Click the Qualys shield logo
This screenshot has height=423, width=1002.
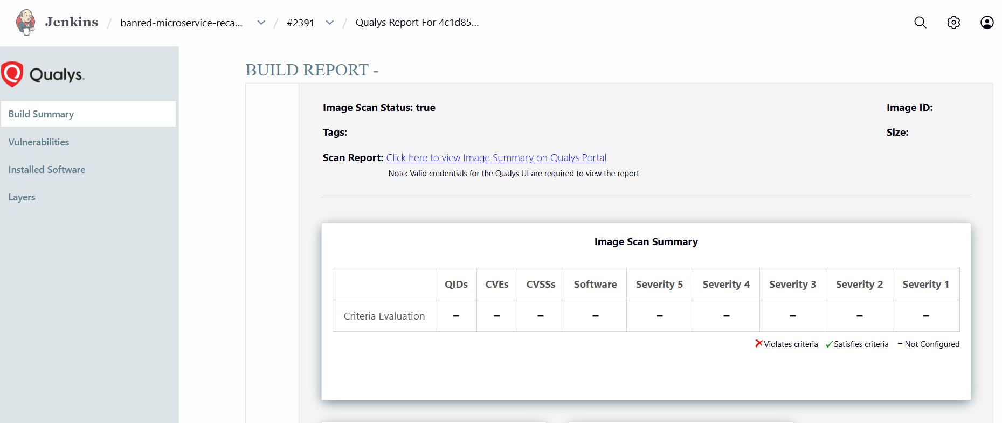[x=12, y=74]
